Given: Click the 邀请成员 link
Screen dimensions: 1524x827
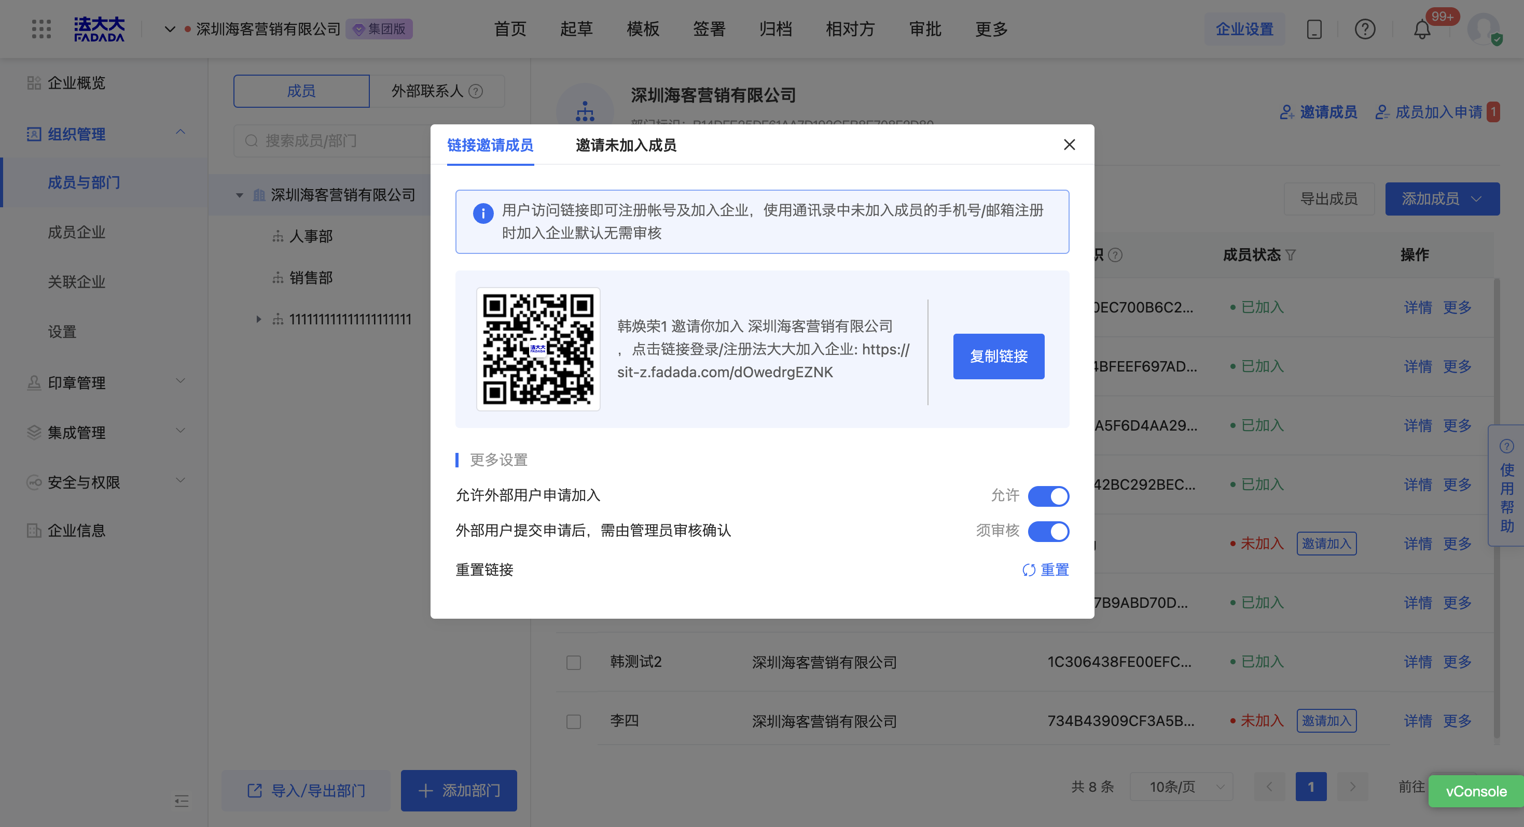Looking at the screenshot, I should tap(1318, 112).
